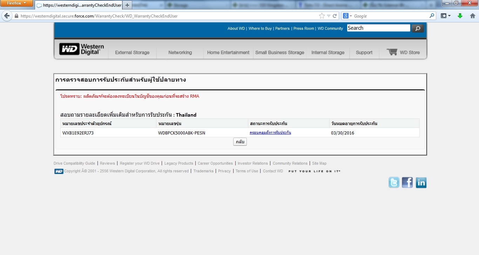Viewport: 479px width, 255px height.
Task: Click the กลับ button
Action: (x=240, y=142)
